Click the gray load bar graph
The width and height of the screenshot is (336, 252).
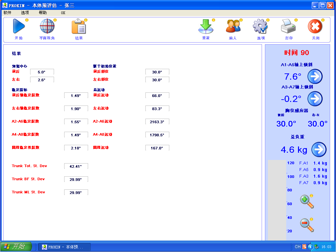point(277,200)
